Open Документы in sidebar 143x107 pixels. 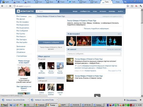[x=21, y=49]
